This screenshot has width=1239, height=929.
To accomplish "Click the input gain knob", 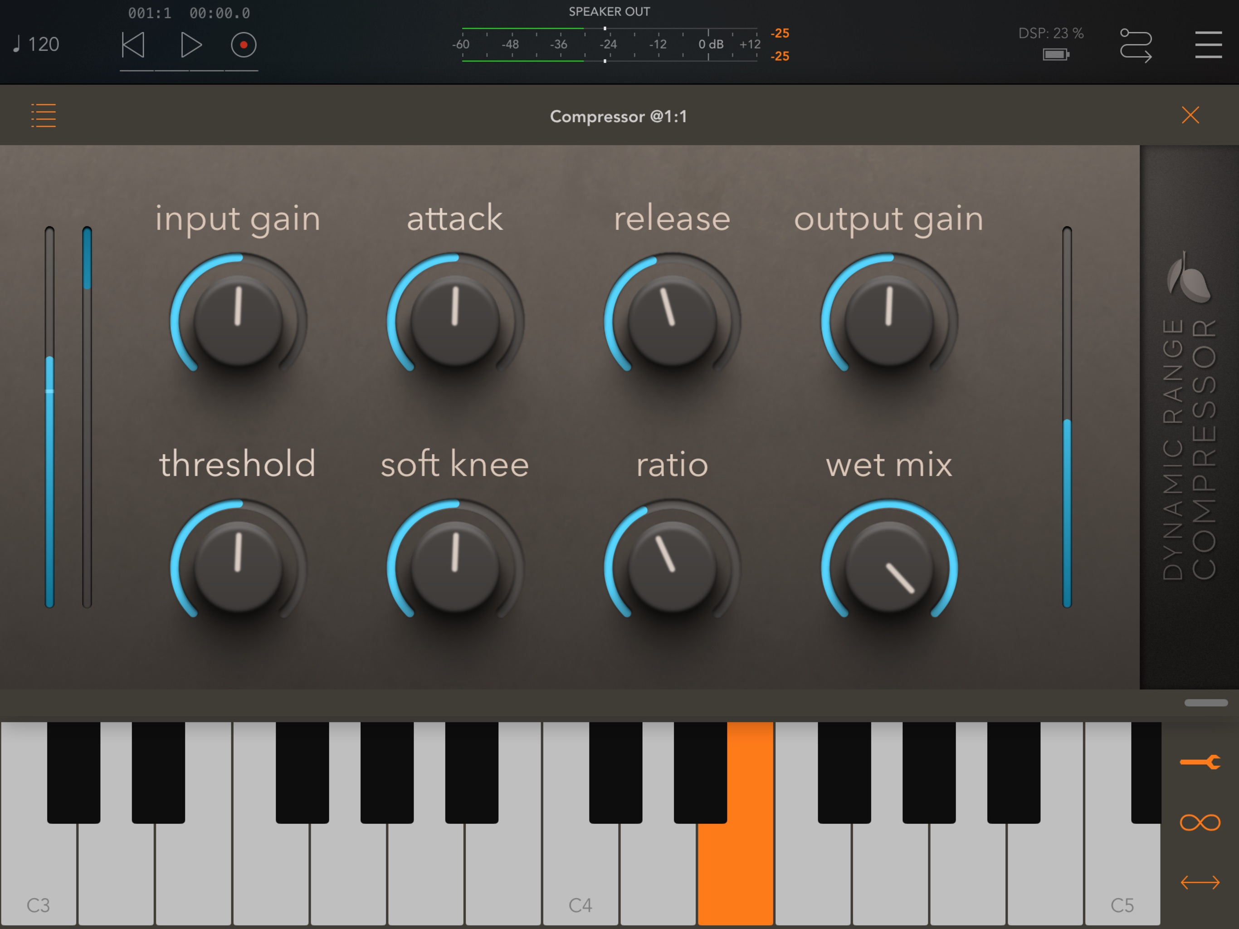I will click(238, 321).
